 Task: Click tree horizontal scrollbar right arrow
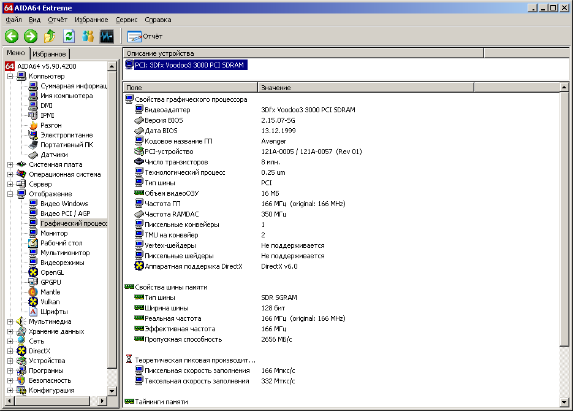tap(102, 401)
